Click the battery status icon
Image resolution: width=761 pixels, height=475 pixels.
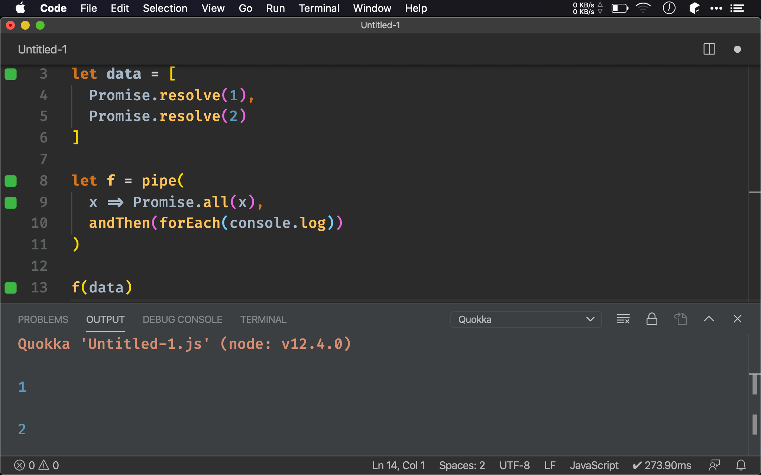coord(620,8)
